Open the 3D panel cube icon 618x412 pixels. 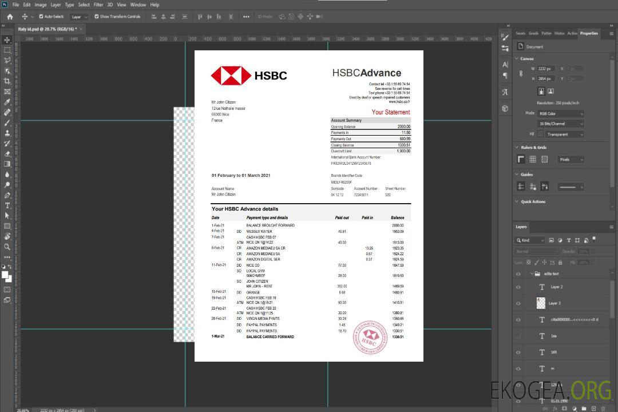point(505,108)
